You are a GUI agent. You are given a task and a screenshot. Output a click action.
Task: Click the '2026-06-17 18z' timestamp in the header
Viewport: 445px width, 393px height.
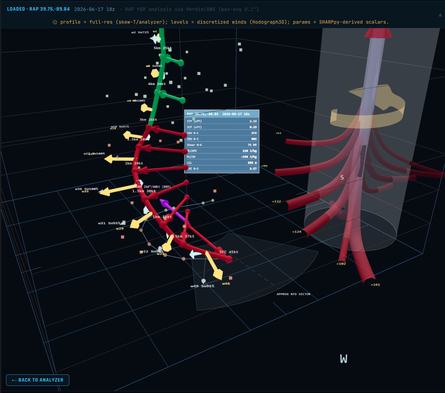(94, 9)
